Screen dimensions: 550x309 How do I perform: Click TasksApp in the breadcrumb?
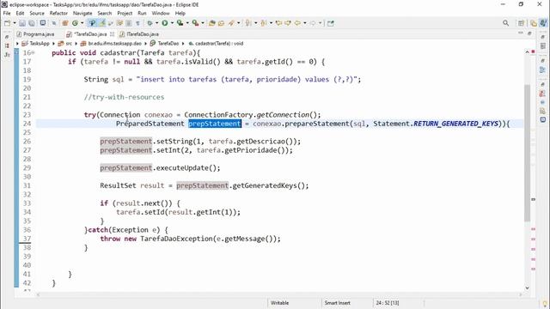36,44
